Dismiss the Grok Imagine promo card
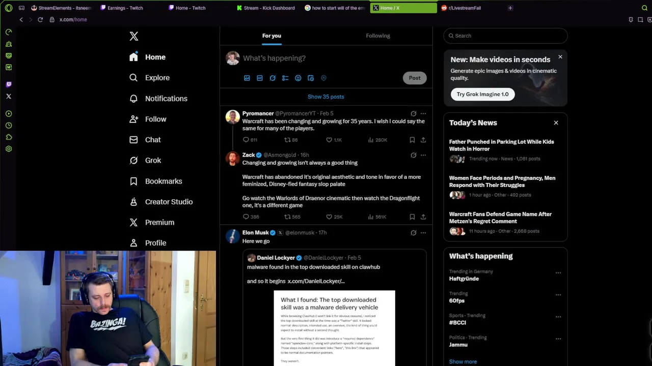The height and width of the screenshot is (366, 652). (560, 57)
